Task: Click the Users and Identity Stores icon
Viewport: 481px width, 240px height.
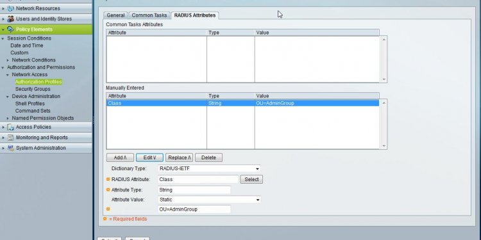Action: point(11,19)
